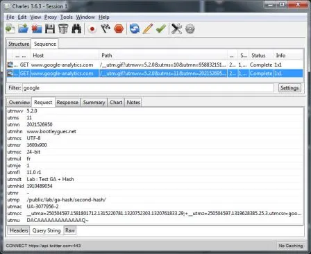Open the Chart tab
The width and height of the screenshot is (311, 254).
coord(116,102)
